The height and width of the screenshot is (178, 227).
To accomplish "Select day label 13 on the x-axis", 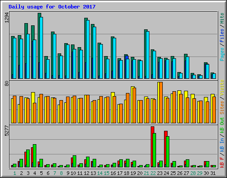I will pos(93,173).
